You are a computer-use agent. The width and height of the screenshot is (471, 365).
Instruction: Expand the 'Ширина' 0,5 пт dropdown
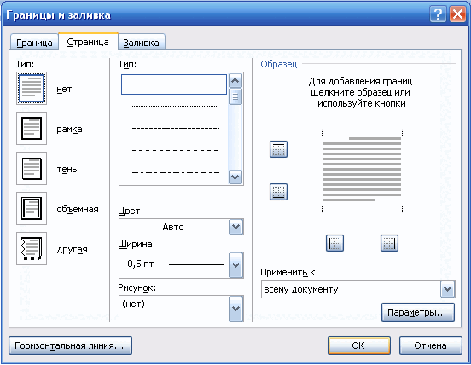235,265
